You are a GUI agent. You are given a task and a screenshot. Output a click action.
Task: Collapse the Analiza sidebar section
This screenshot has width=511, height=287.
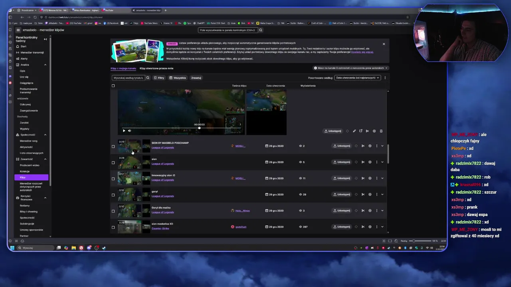click(x=45, y=65)
